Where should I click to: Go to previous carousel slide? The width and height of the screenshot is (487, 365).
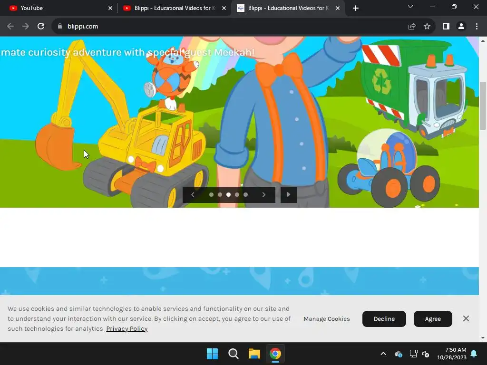(x=193, y=194)
